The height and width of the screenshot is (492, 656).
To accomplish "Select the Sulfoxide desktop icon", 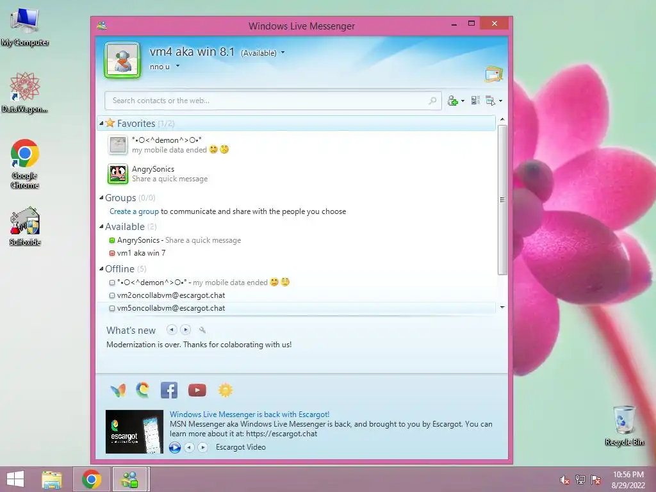I will 25,226.
